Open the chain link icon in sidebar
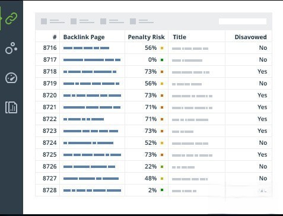283x216 pixels. (11, 18)
